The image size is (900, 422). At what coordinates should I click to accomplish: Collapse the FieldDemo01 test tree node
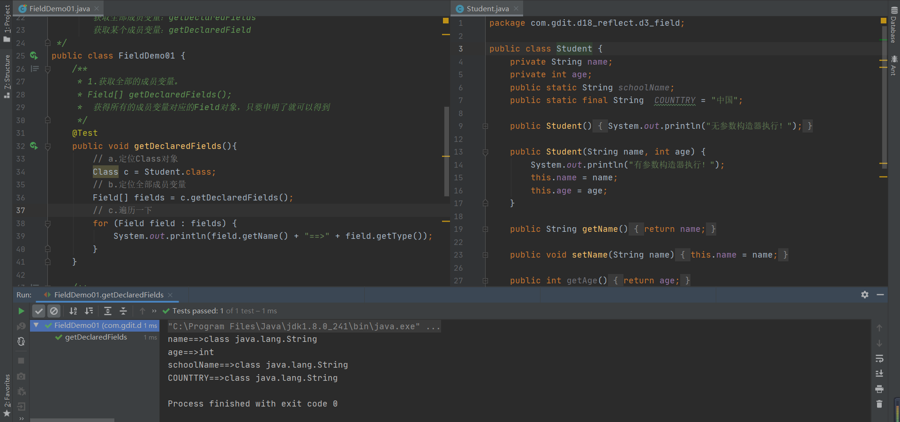36,325
